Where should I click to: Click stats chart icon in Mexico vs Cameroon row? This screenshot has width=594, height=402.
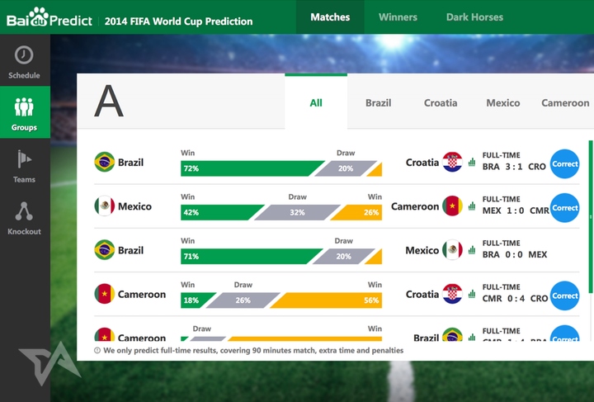click(472, 206)
